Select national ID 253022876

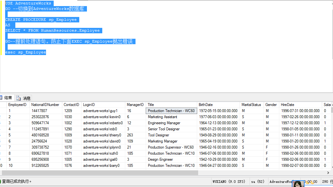pos(46,117)
